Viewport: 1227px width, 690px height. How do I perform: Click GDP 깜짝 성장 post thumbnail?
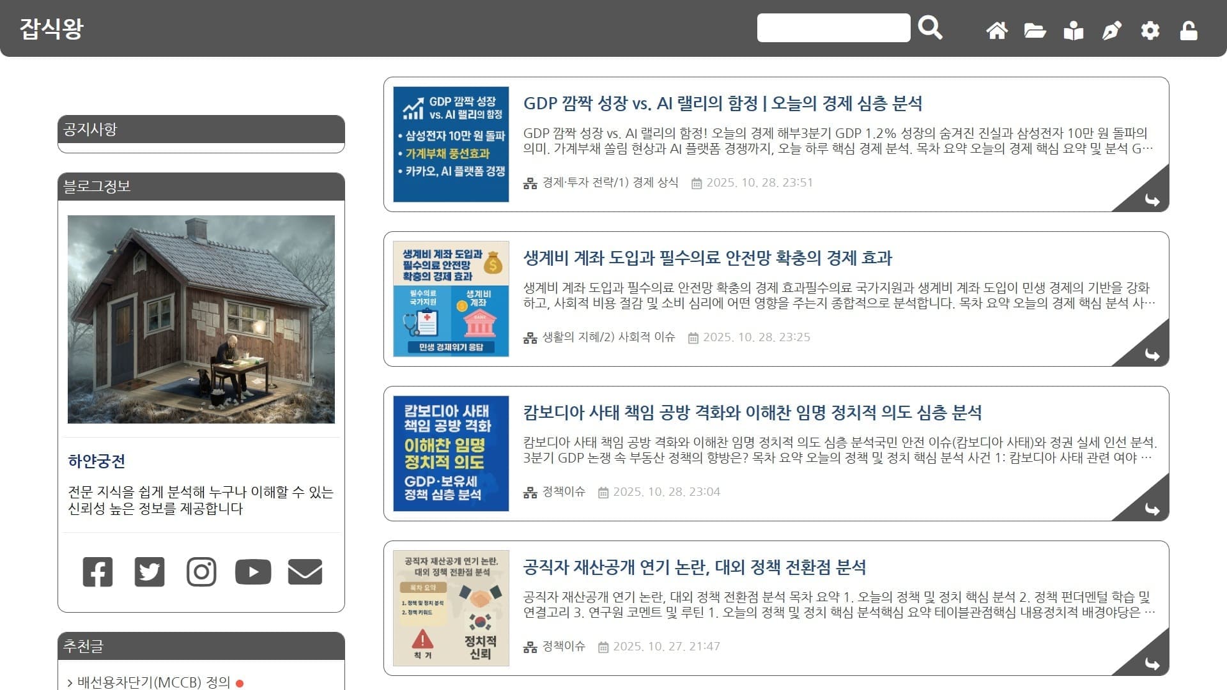point(451,144)
